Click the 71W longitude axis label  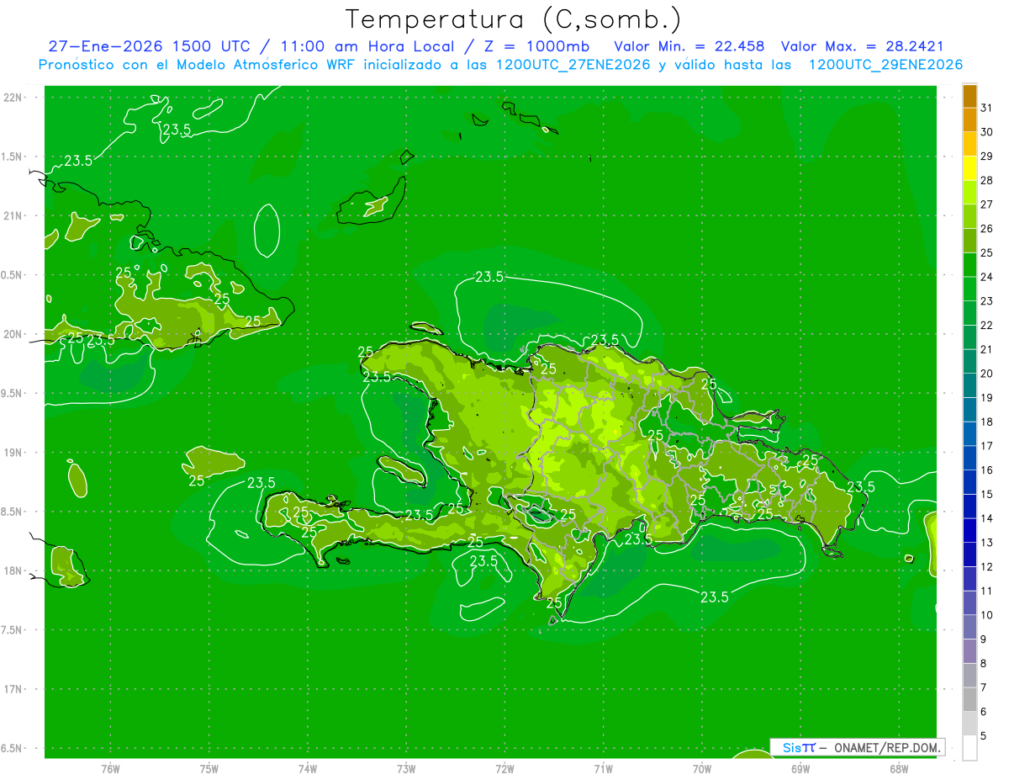click(603, 768)
